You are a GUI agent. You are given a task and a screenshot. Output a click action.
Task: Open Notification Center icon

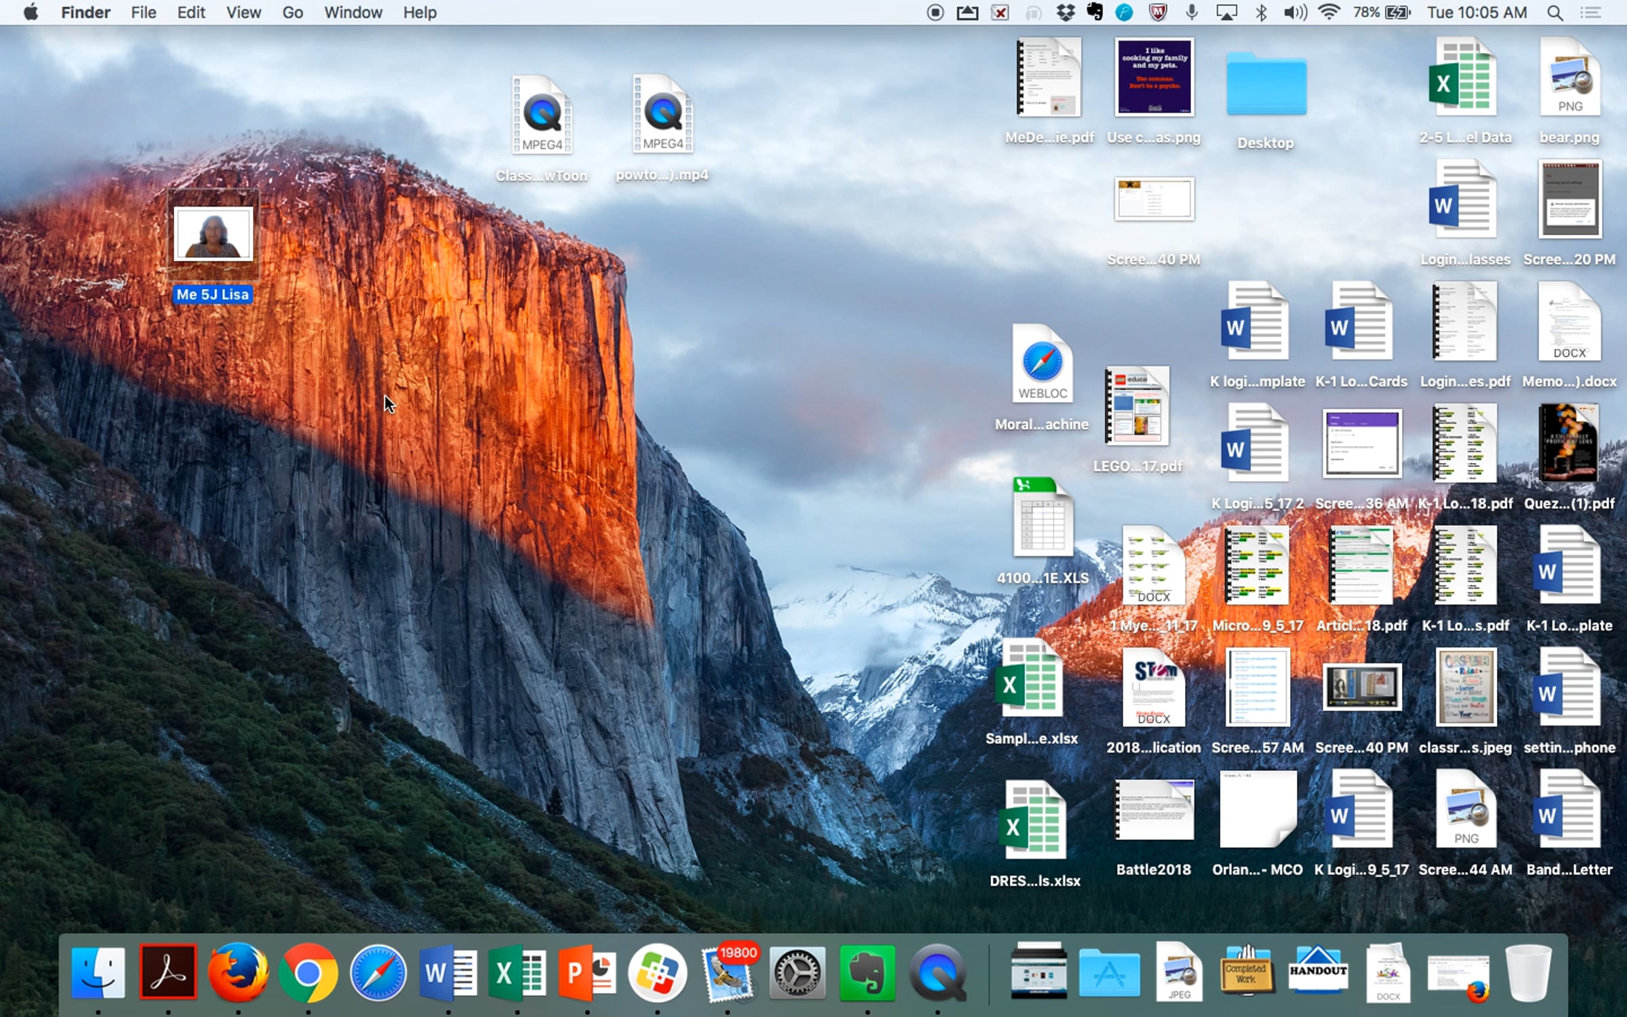coord(1590,12)
